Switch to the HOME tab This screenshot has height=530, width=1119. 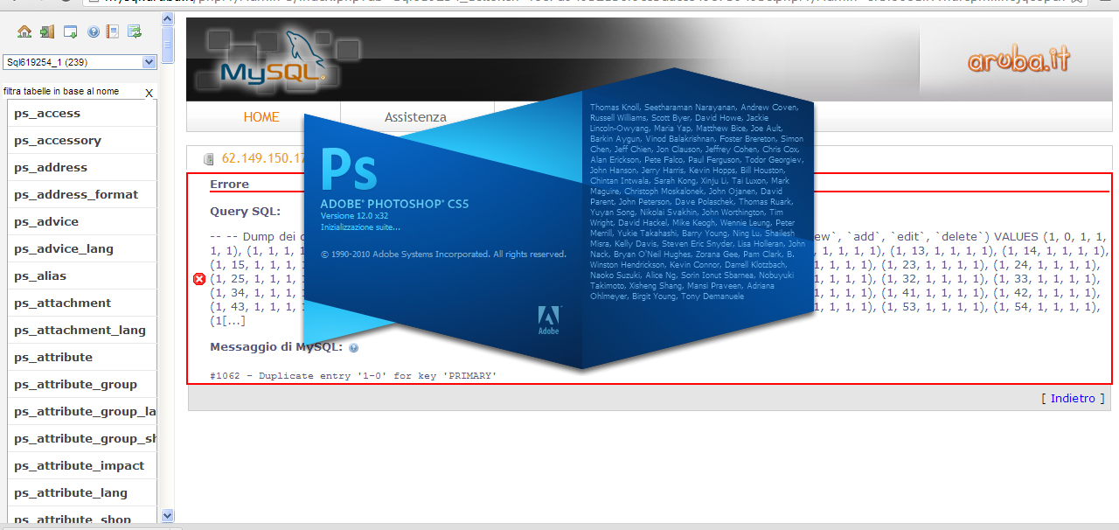coord(261,117)
